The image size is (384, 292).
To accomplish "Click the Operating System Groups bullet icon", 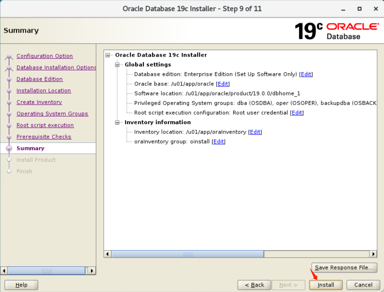I will tap(9, 114).
